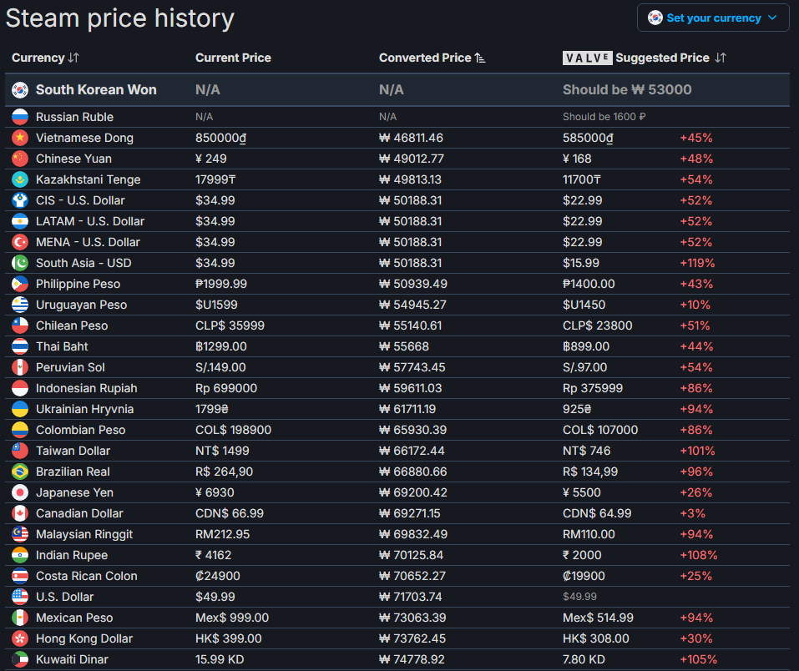This screenshot has height=671, width=799.
Task: Click the flag icon in Set your currency button
Action: [x=655, y=18]
